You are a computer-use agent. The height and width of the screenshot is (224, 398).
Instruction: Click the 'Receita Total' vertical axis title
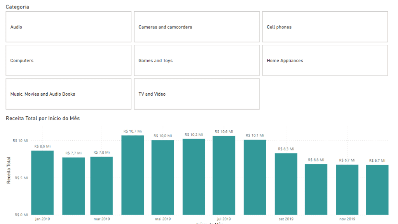(x=9, y=170)
